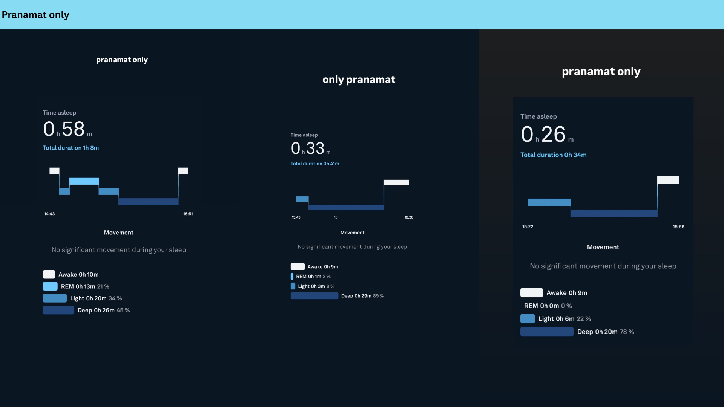Click the Movement label in right panel
This screenshot has width=724, height=407.
click(x=603, y=247)
